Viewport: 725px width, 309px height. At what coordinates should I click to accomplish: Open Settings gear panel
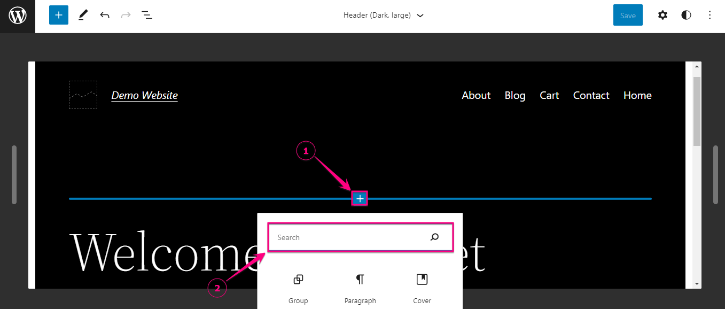coord(662,15)
